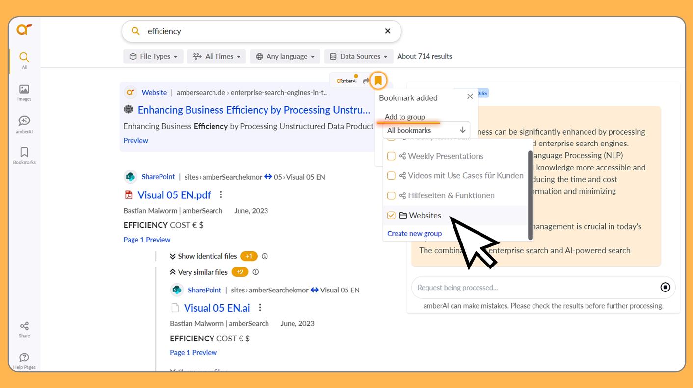Click the Page 1 Preview link under Visual 05 EN.ai
Viewport: 693px width, 388px height.
pyautogui.click(x=193, y=352)
